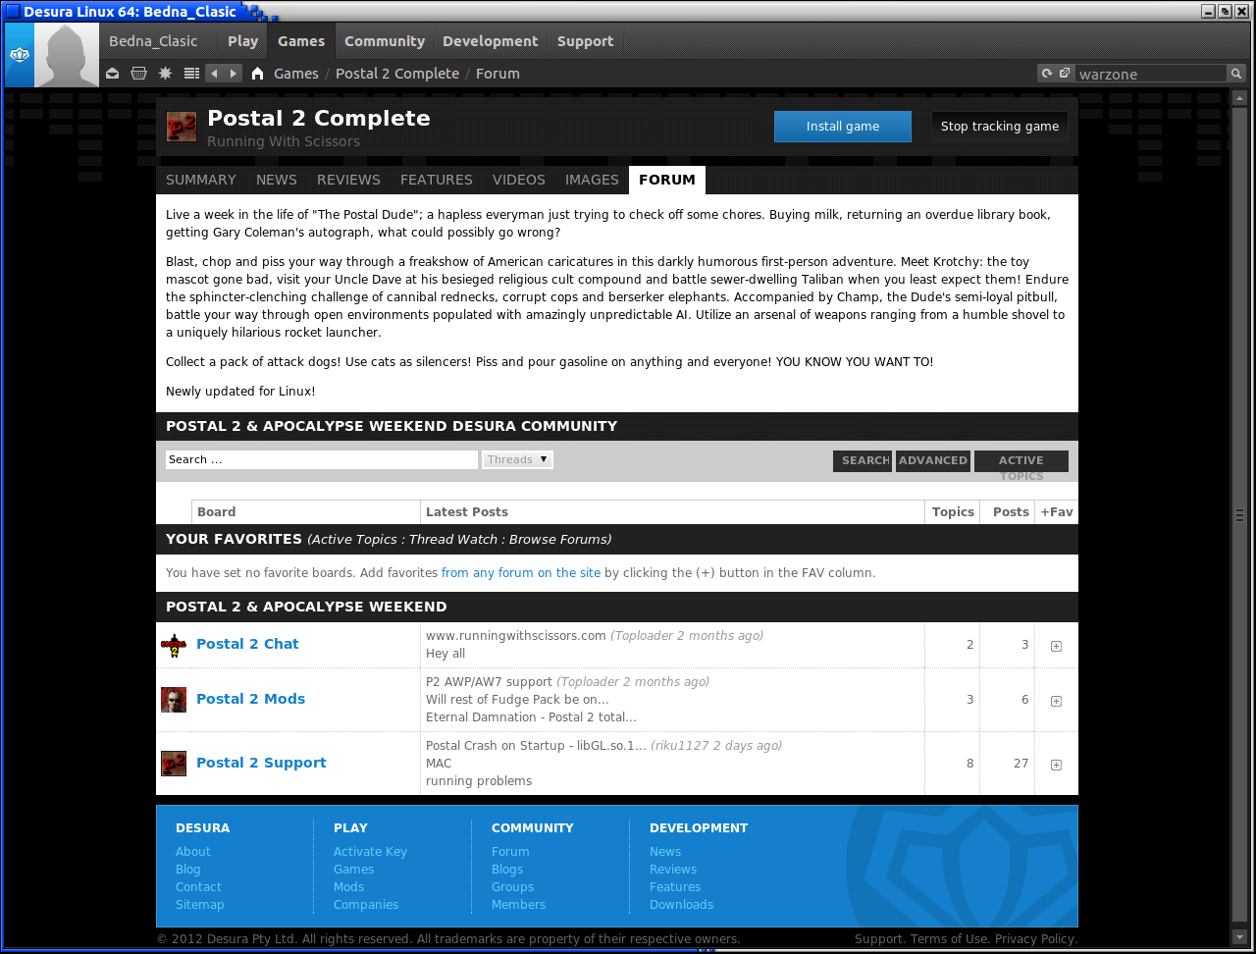
Task: Select the FORUM tab
Action: [667, 180]
